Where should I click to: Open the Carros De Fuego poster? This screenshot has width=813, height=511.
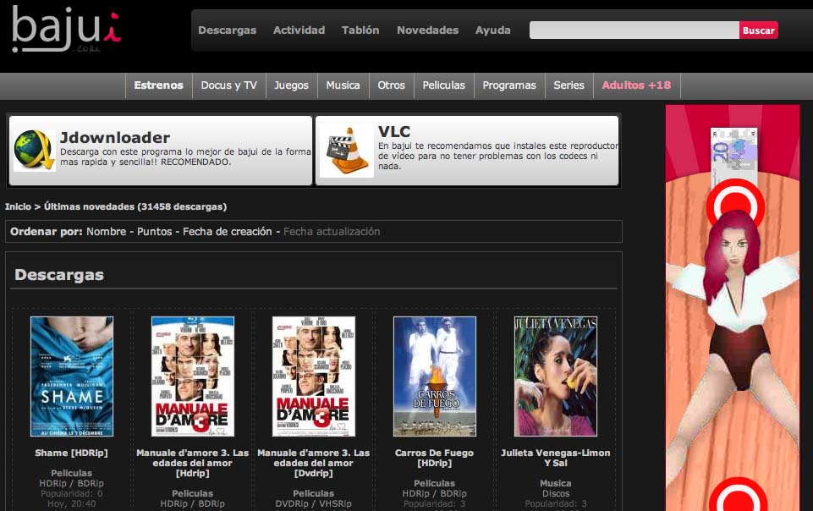pos(435,376)
